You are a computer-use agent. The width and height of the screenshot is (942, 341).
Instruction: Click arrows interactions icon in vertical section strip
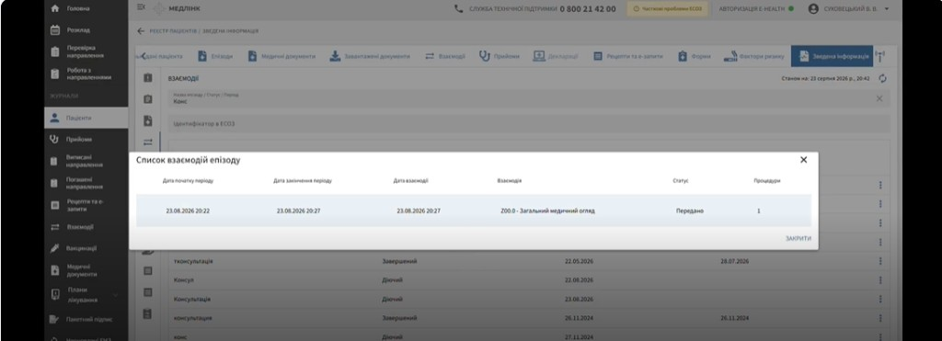pos(148,142)
